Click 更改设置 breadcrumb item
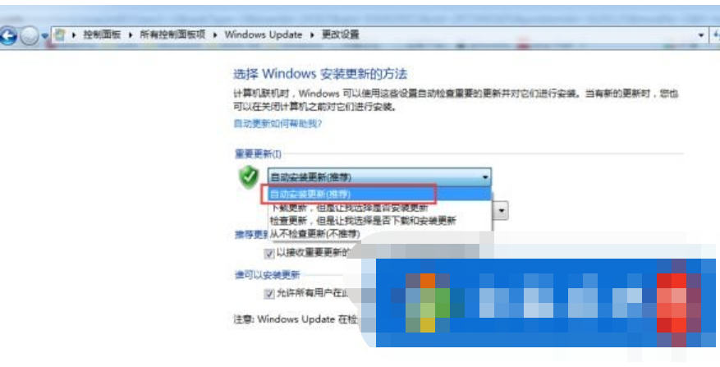 point(340,34)
